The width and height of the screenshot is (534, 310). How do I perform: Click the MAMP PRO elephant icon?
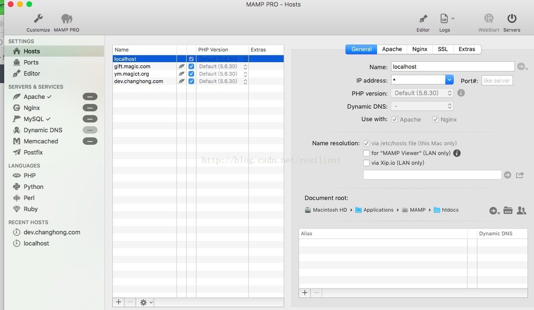coord(67,19)
